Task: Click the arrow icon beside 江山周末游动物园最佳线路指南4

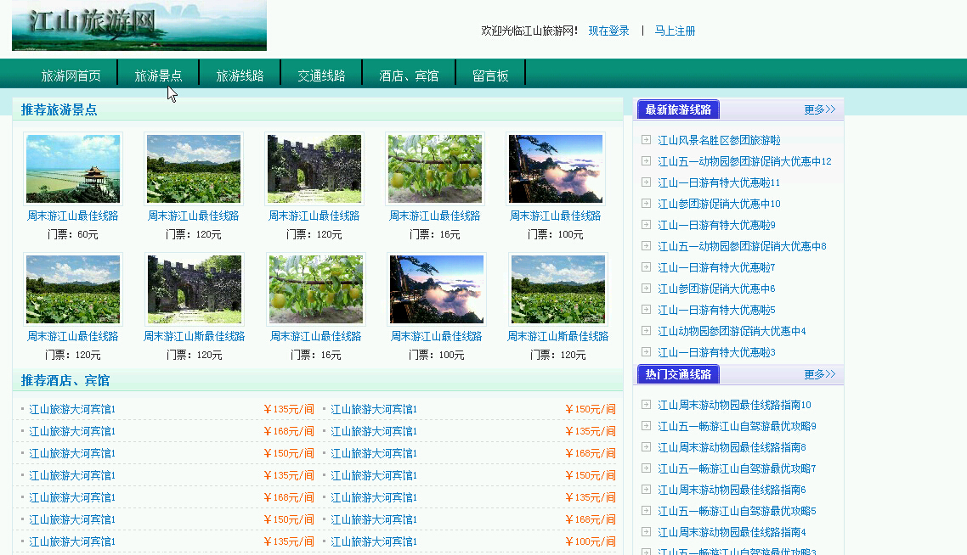Action: click(x=646, y=532)
